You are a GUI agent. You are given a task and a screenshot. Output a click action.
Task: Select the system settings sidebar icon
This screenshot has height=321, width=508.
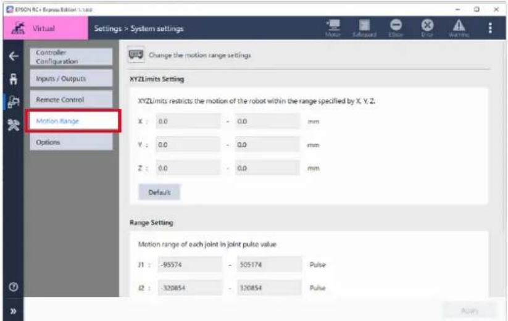coord(14,102)
